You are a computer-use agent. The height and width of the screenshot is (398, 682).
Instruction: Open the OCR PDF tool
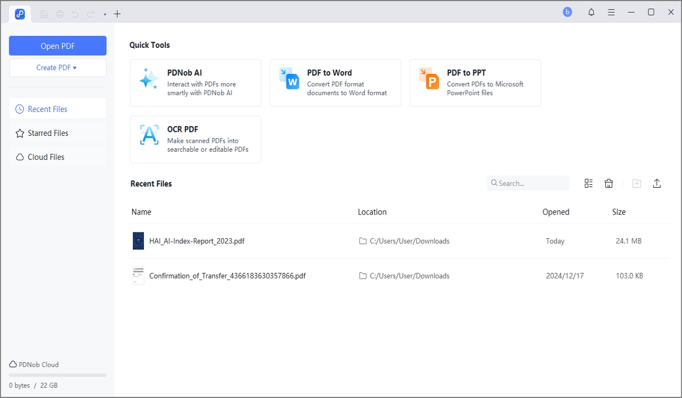(196, 139)
